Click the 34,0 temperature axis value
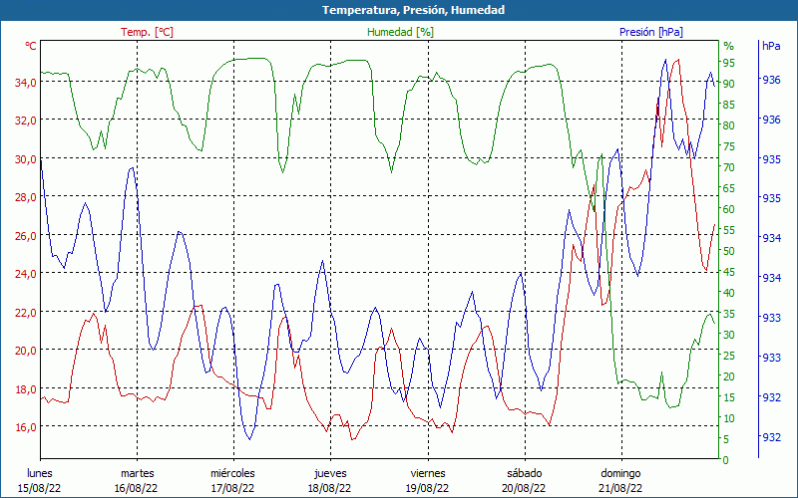Image resolution: width=798 pixels, height=498 pixels. (x=26, y=83)
